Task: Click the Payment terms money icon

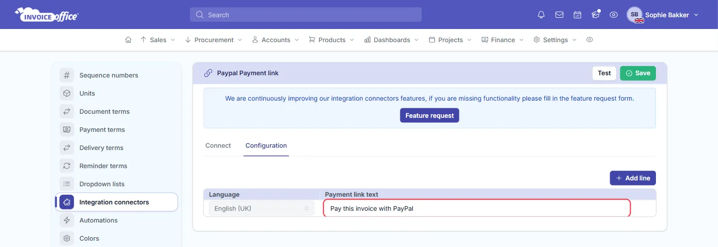Action: pyautogui.click(x=67, y=130)
